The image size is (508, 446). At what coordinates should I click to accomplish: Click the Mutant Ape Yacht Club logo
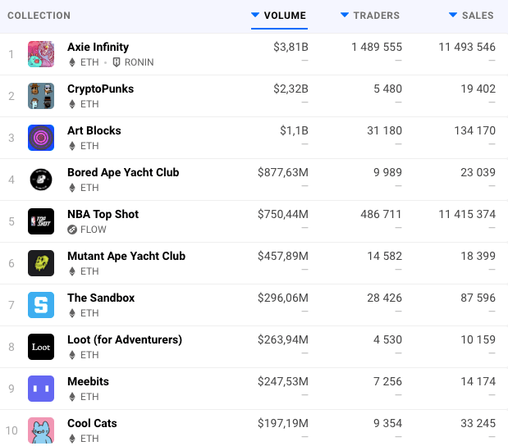(x=41, y=263)
